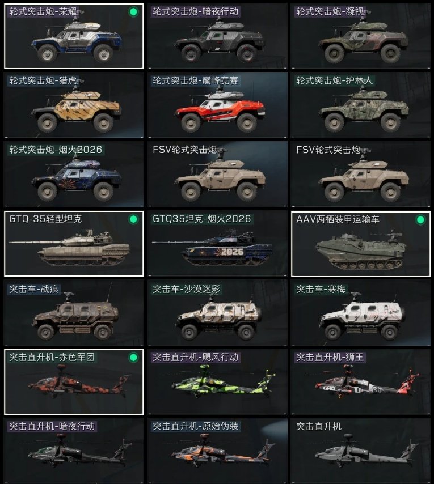Viewport: 434px width, 484px height.
Task: Select the default 突击直升机 with no skin
Action: pos(361,451)
